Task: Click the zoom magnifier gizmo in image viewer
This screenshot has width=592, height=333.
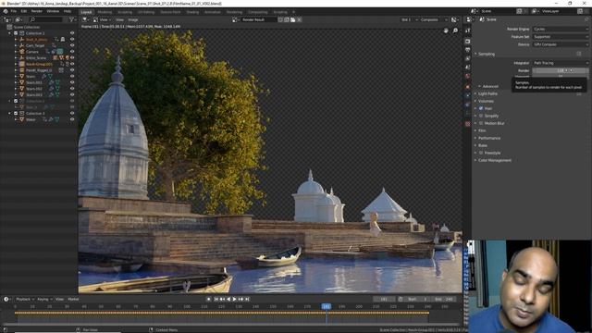Action: [x=455, y=31]
